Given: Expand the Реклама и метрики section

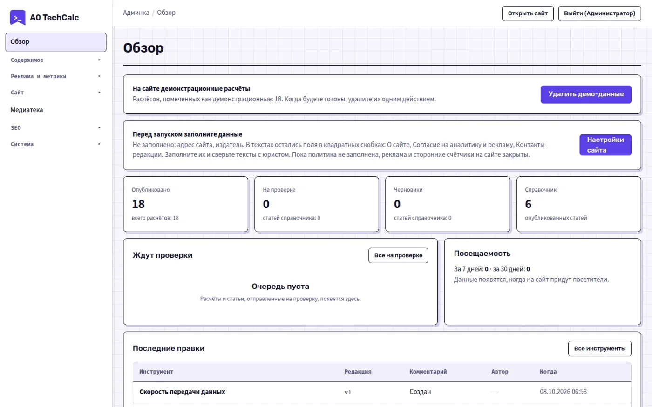Looking at the screenshot, I should [56, 76].
